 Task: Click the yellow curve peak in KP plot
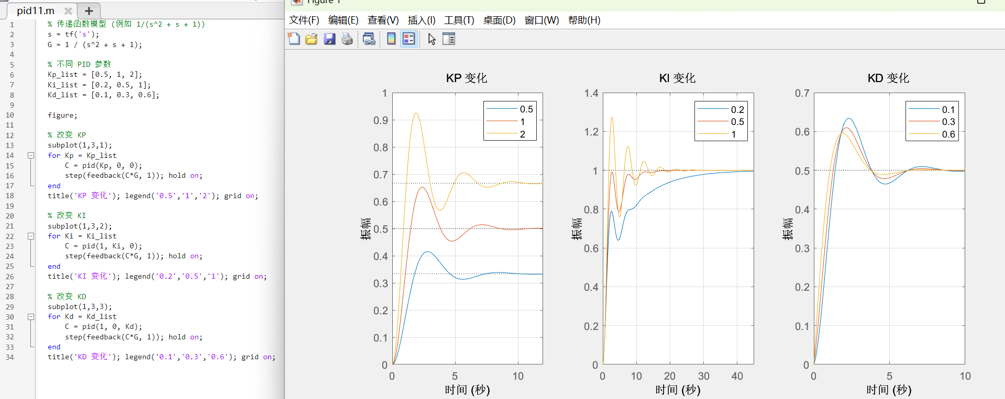(416, 113)
